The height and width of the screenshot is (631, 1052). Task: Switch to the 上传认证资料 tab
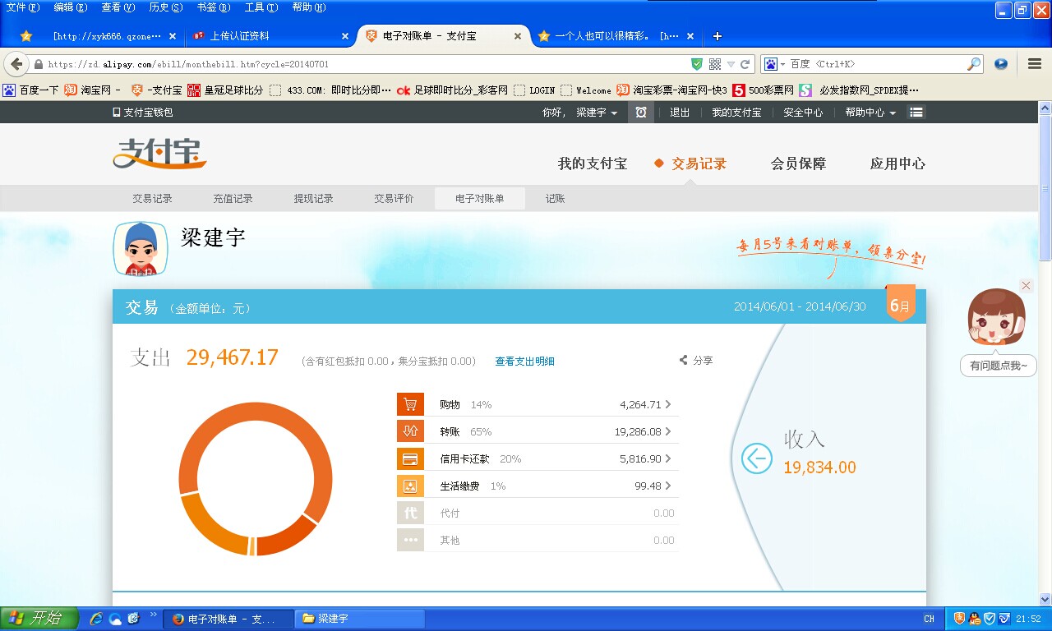point(271,36)
